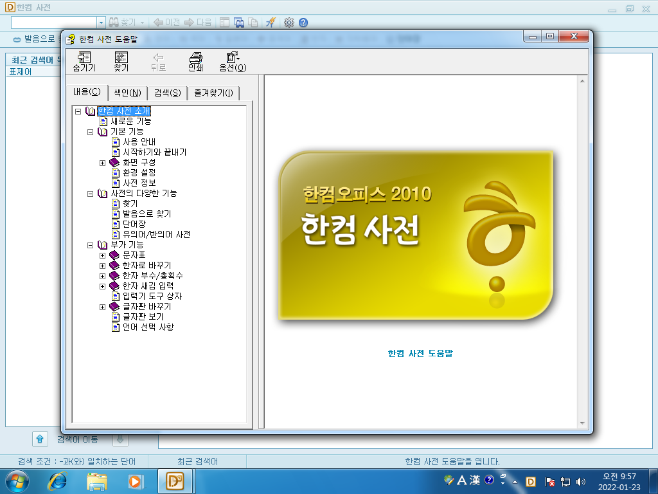658x494 pixels.
Task: Click the 화면 구성 purple book icon
Action: [114, 163]
